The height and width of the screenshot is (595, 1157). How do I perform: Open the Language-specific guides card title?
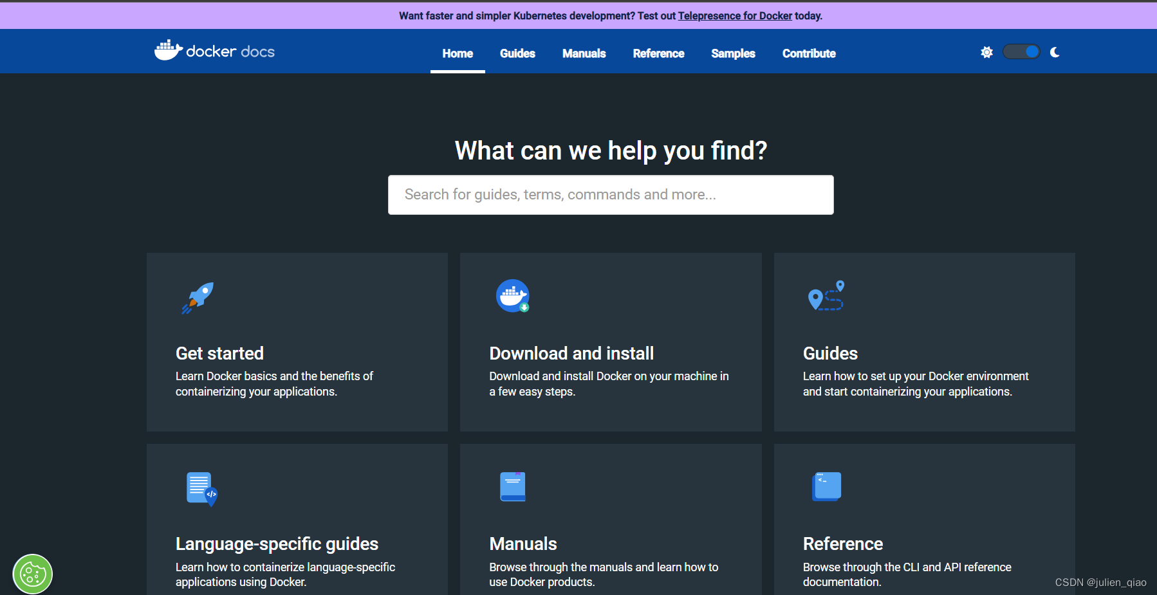pyautogui.click(x=277, y=544)
